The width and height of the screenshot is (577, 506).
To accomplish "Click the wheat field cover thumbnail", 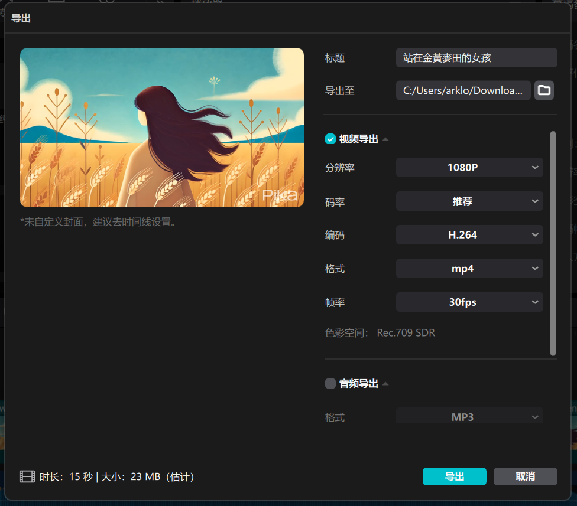I will click(x=162, y=128).
